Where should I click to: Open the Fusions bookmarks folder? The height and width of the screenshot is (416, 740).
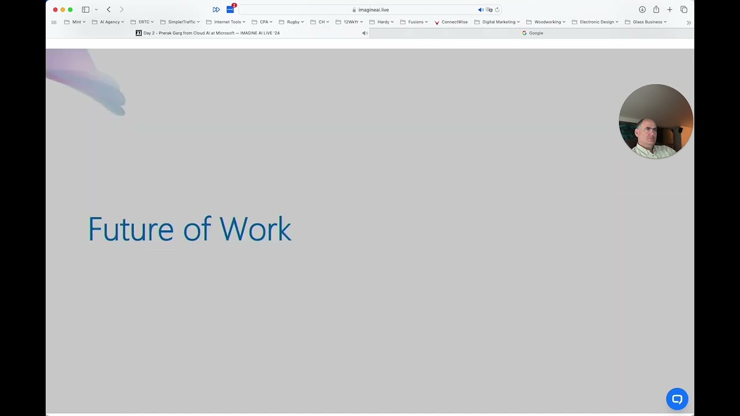pos(414,22)
